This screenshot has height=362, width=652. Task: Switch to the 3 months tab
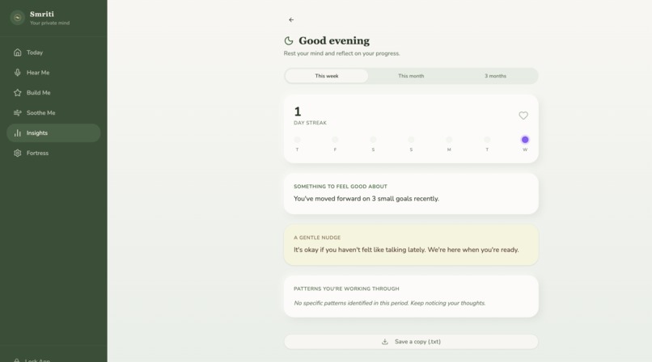(x=495, y=76)
